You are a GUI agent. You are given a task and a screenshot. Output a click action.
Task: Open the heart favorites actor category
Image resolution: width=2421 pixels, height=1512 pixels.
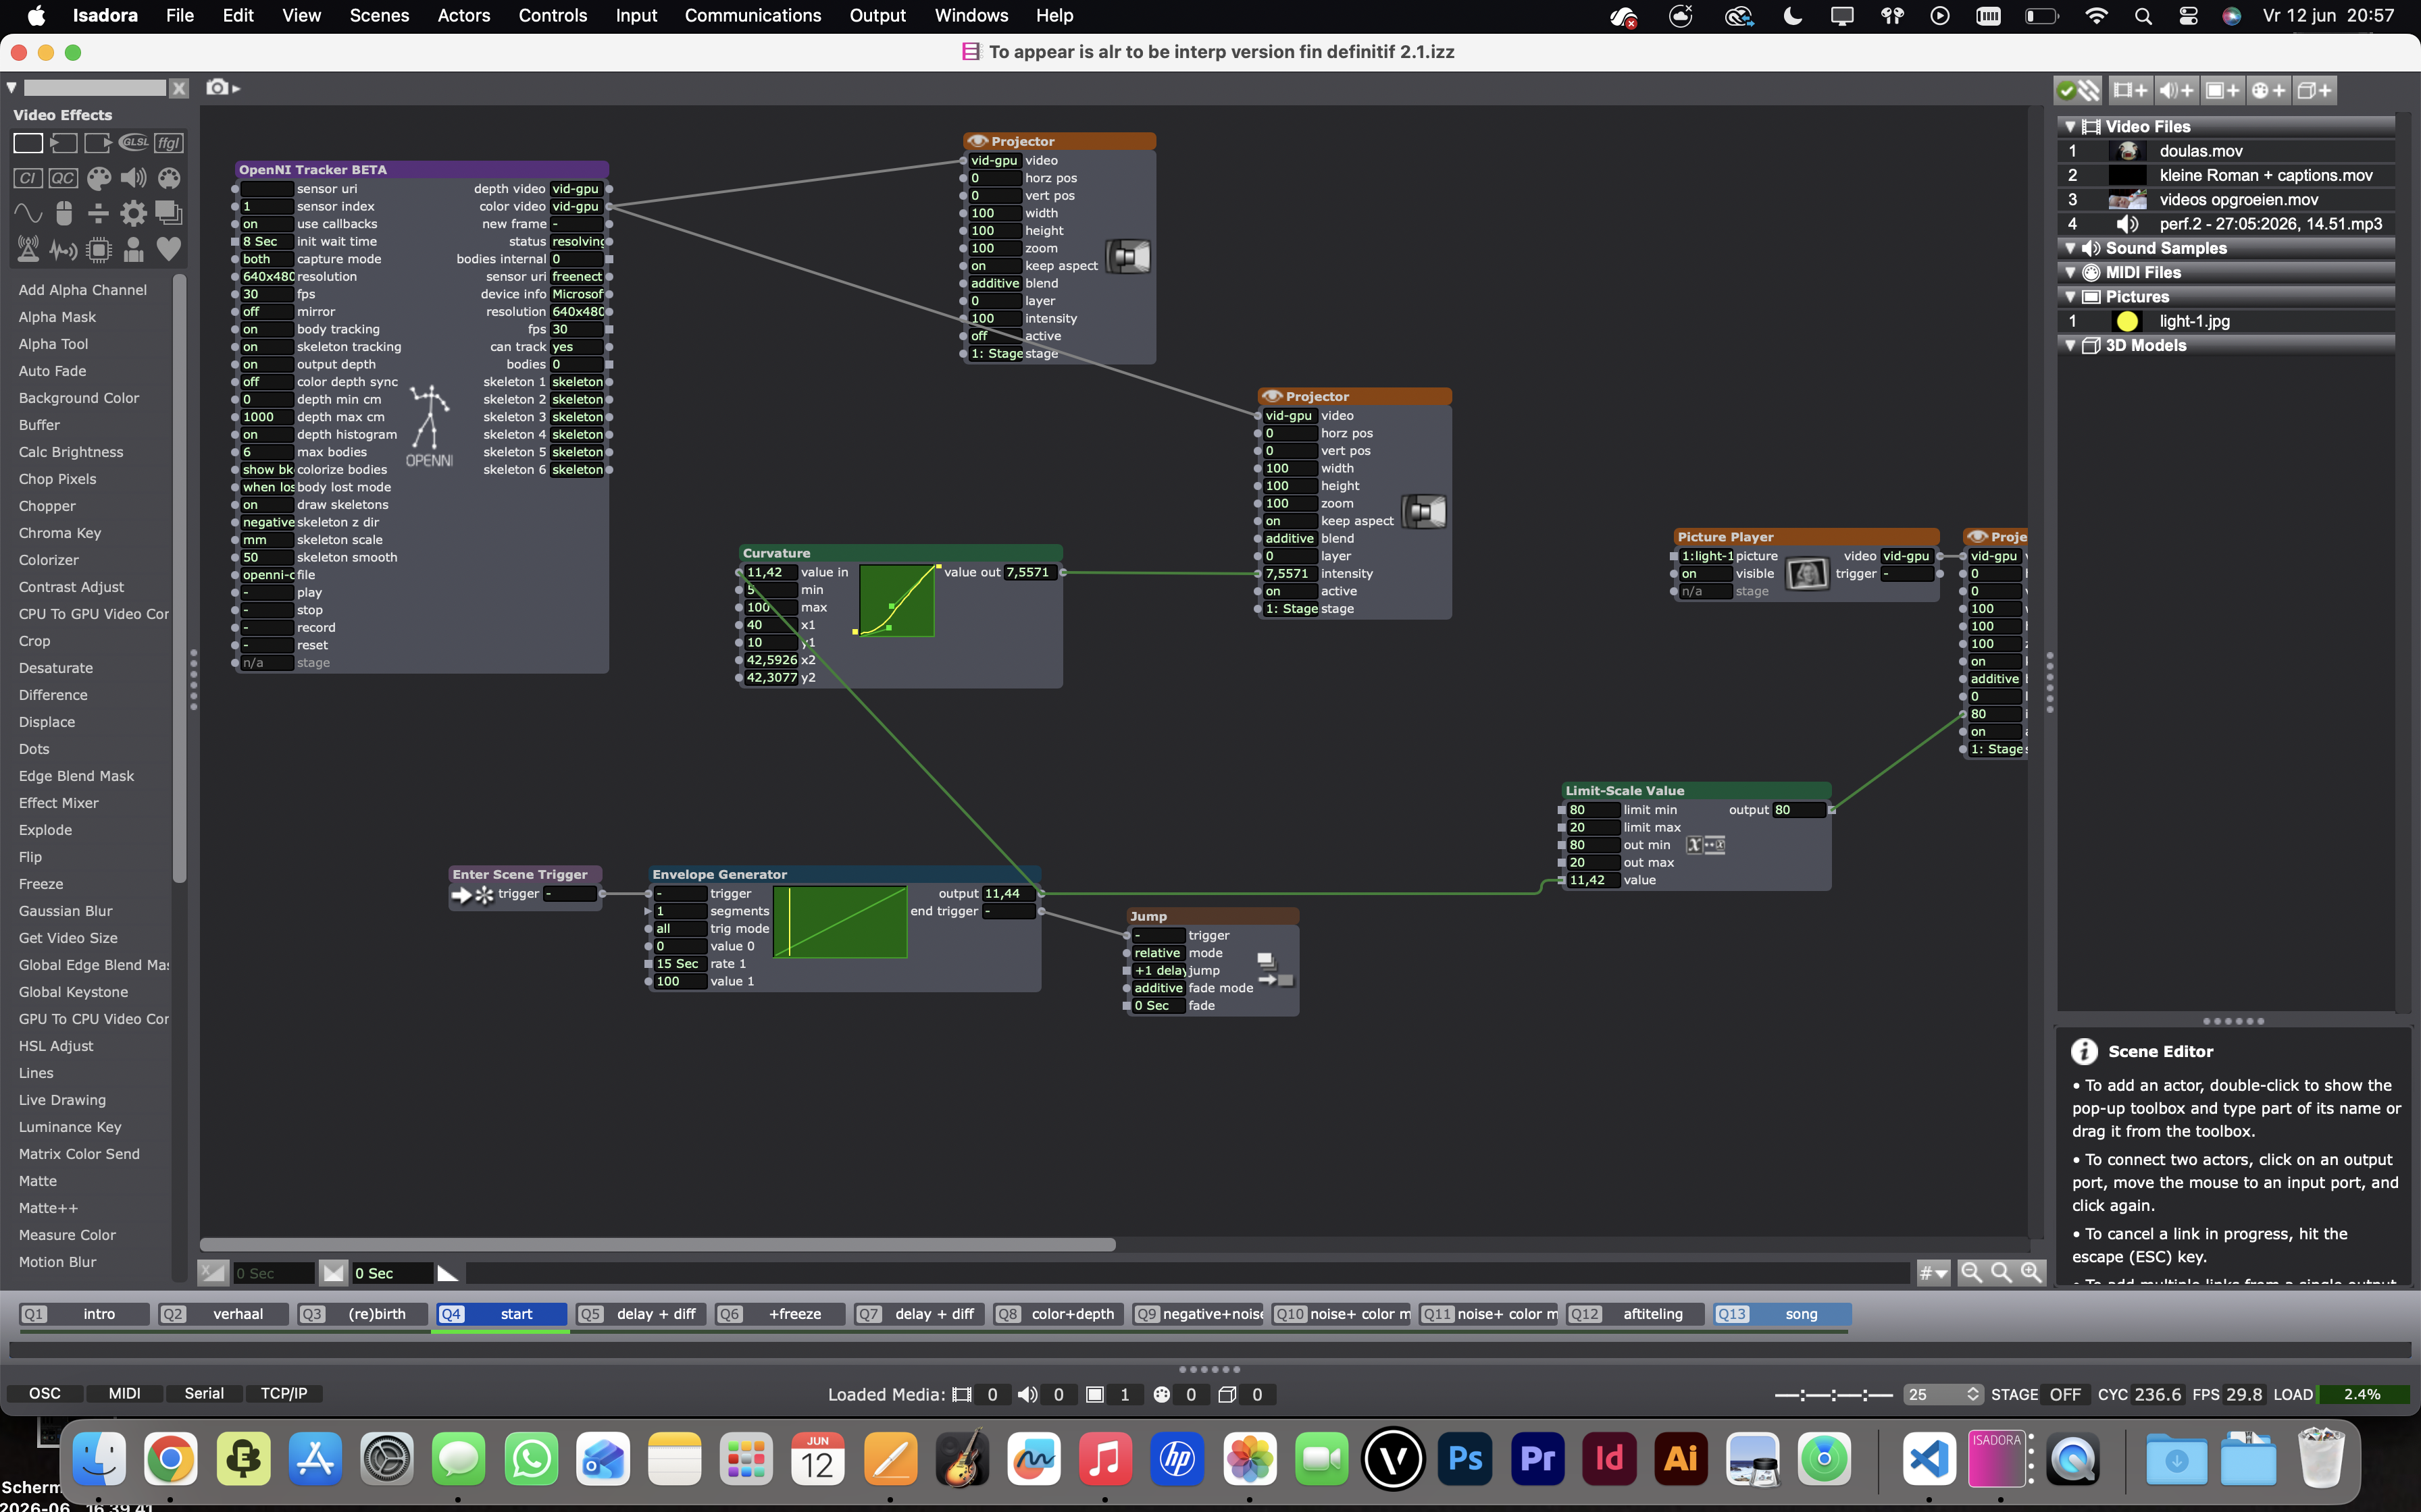169,249
